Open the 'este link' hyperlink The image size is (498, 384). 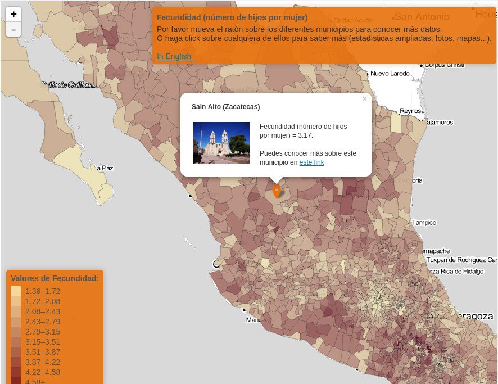click(x=311, y=162)
